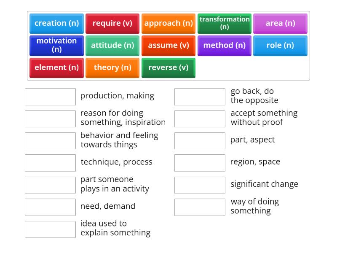Viewport: 337px width, 253px height.
Task: Select the 'require (v)' word tile
Action: pos(112,23)
